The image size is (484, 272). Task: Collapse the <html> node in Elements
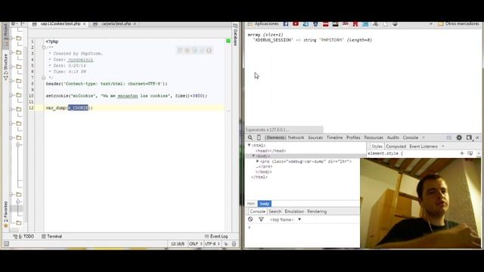coord(249,145)
